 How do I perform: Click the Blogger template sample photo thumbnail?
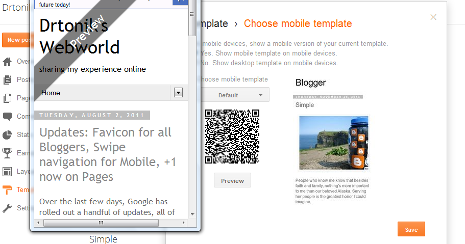(334, 143)
